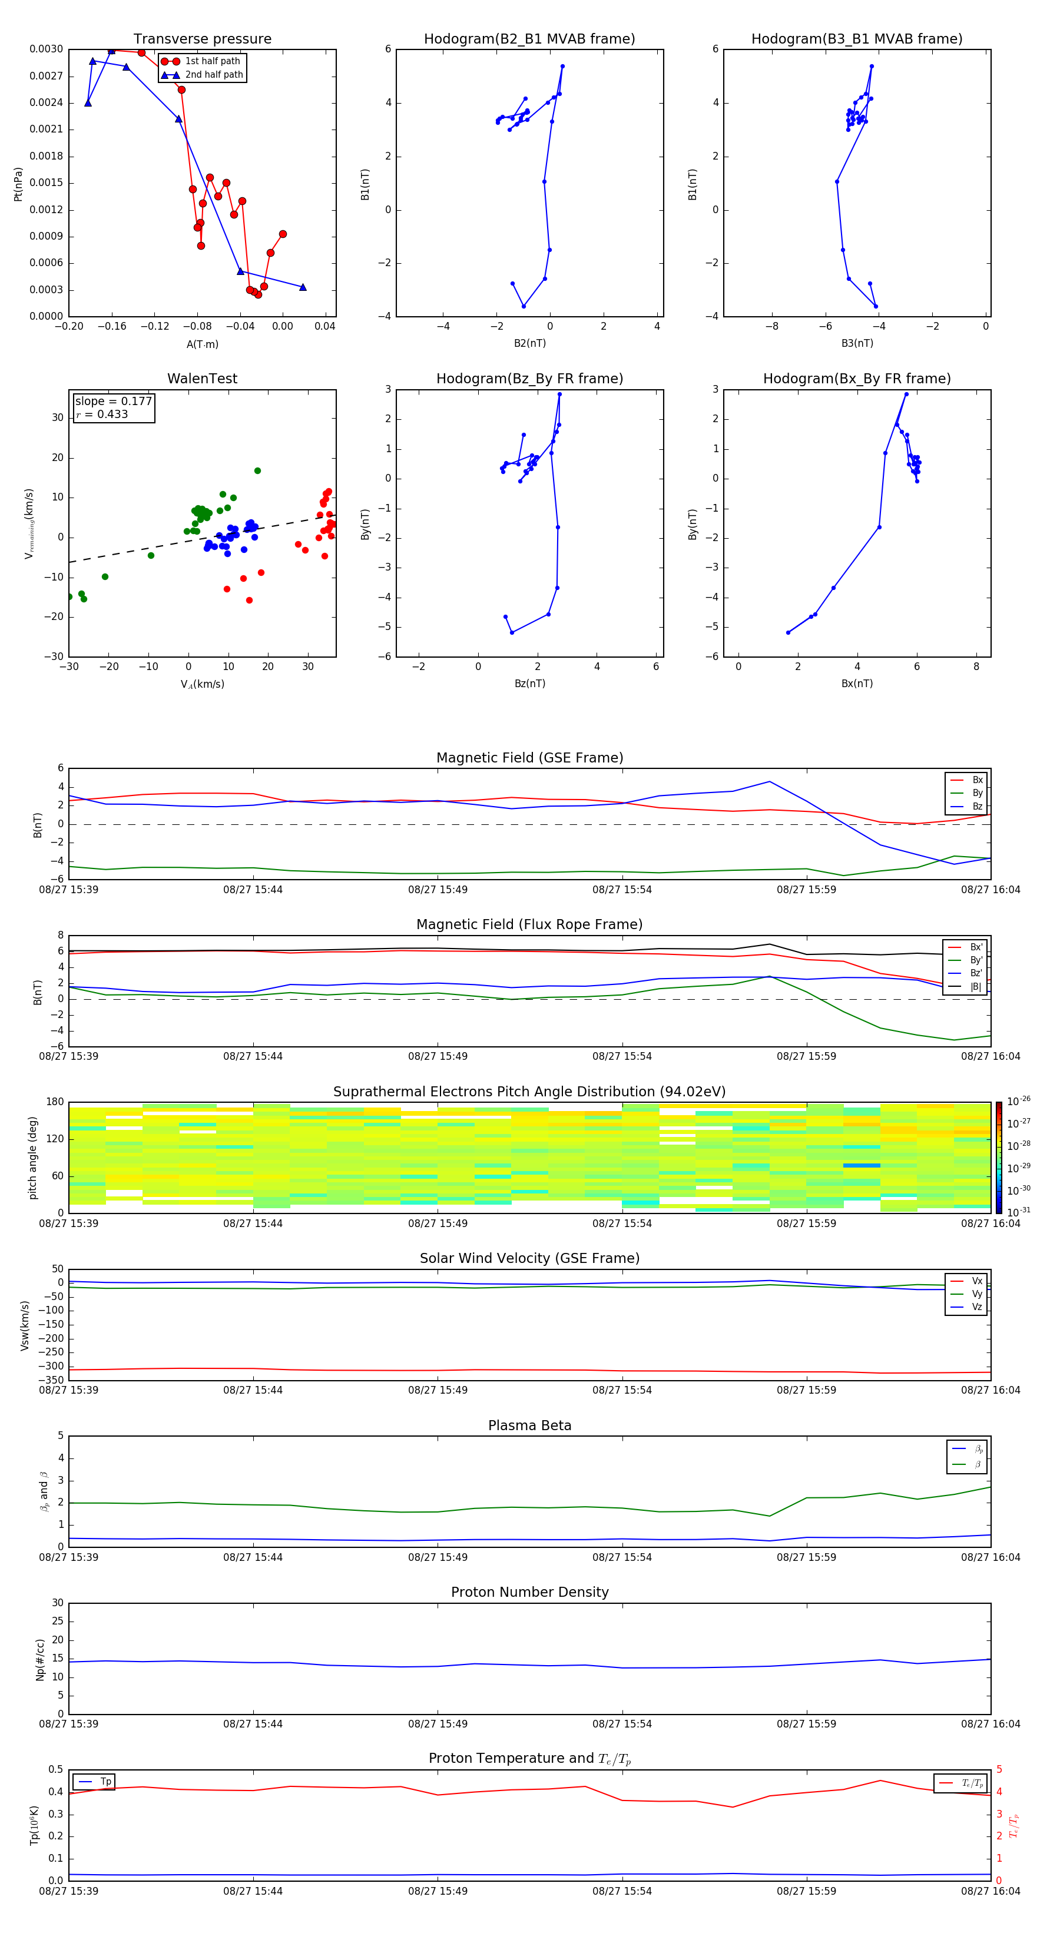The image size is (1060, 1943).
Task: Select the 'Tp' legend entry
Action: (94, 1782)
